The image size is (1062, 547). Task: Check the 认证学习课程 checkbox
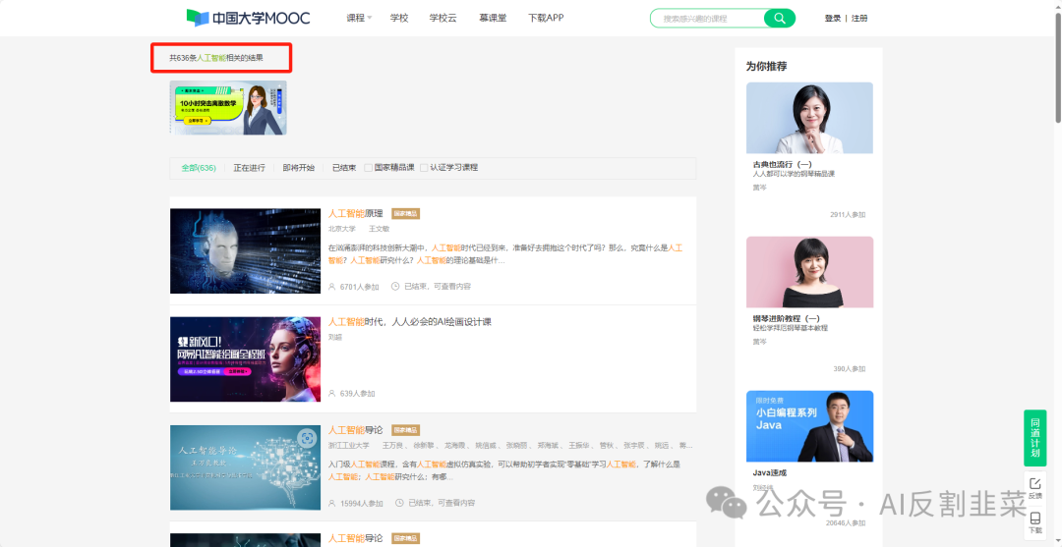point(424,168)
